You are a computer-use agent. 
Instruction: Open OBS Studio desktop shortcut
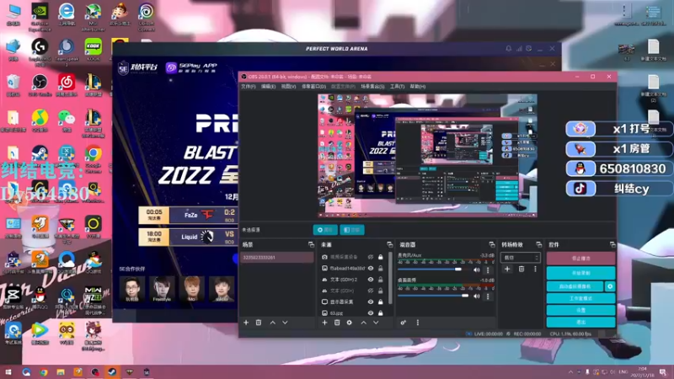40,85
